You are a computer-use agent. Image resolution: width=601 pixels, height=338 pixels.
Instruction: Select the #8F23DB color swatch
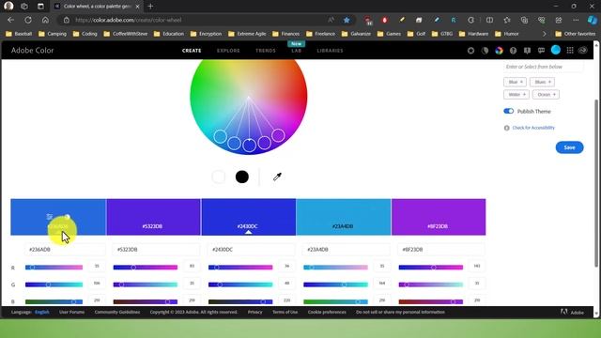coord(439,217)
